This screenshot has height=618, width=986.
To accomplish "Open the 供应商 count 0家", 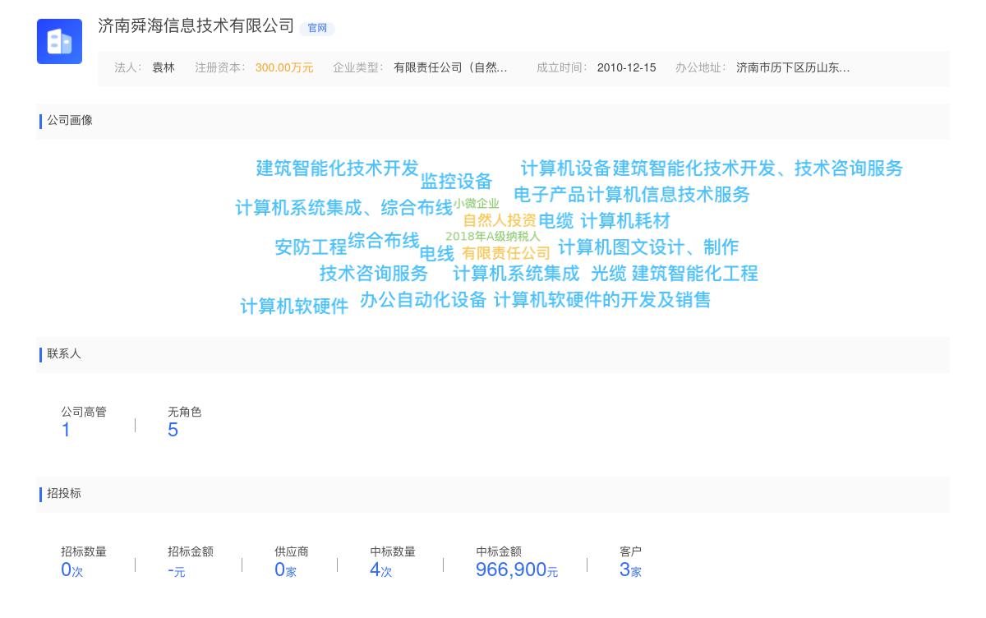I will 285,570.
